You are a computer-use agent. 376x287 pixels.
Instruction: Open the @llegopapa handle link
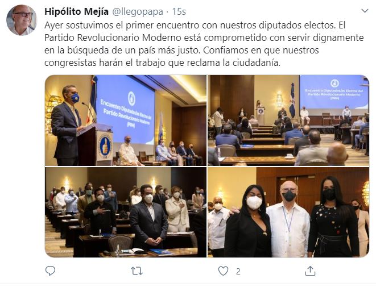tap(138, 12)
